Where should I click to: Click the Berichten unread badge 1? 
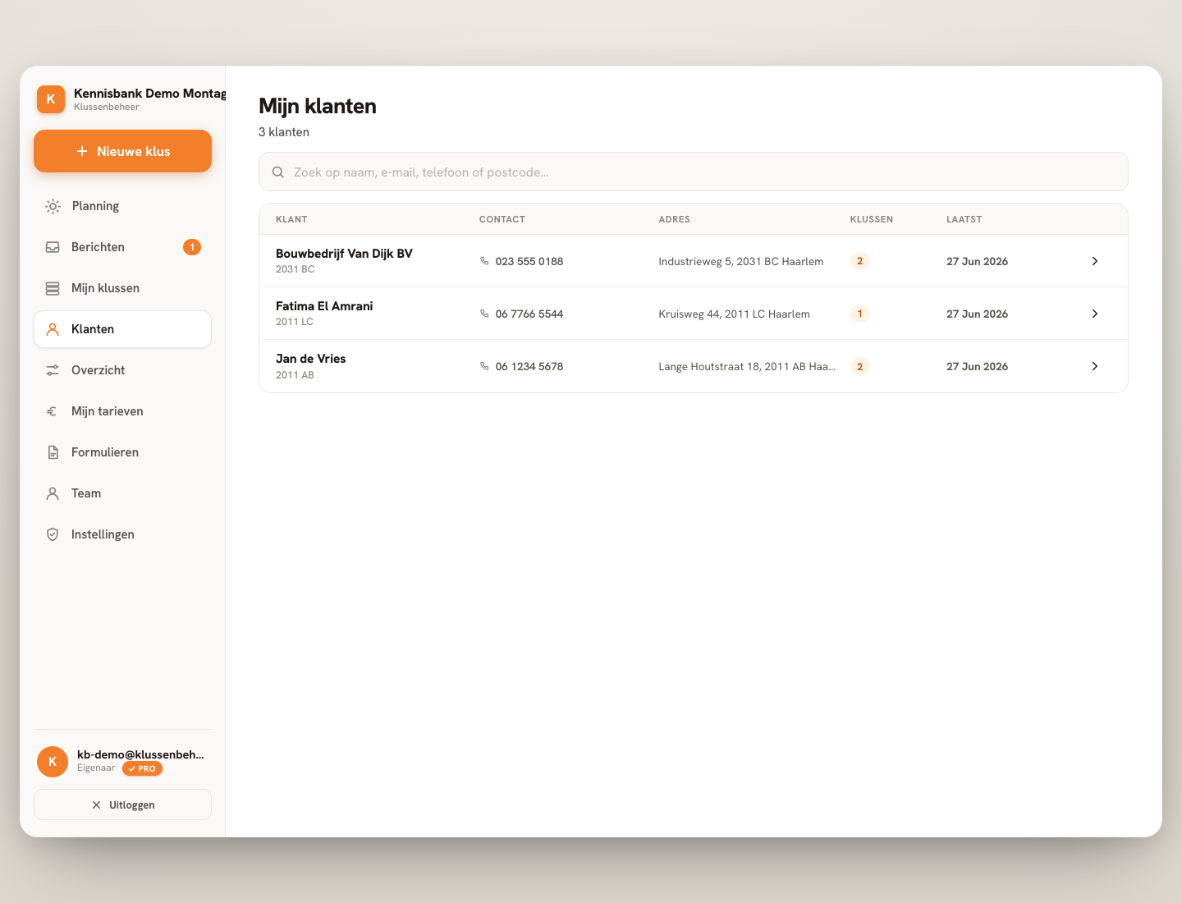[x=192, y=247]
